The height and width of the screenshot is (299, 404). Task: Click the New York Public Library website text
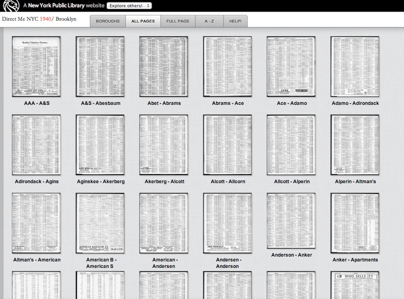click(64, 5)
